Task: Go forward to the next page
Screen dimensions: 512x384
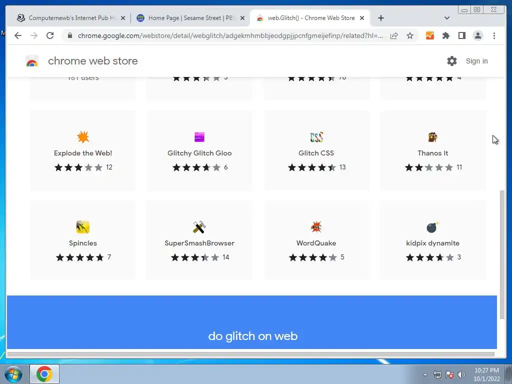Action: (x=34, y=35)
